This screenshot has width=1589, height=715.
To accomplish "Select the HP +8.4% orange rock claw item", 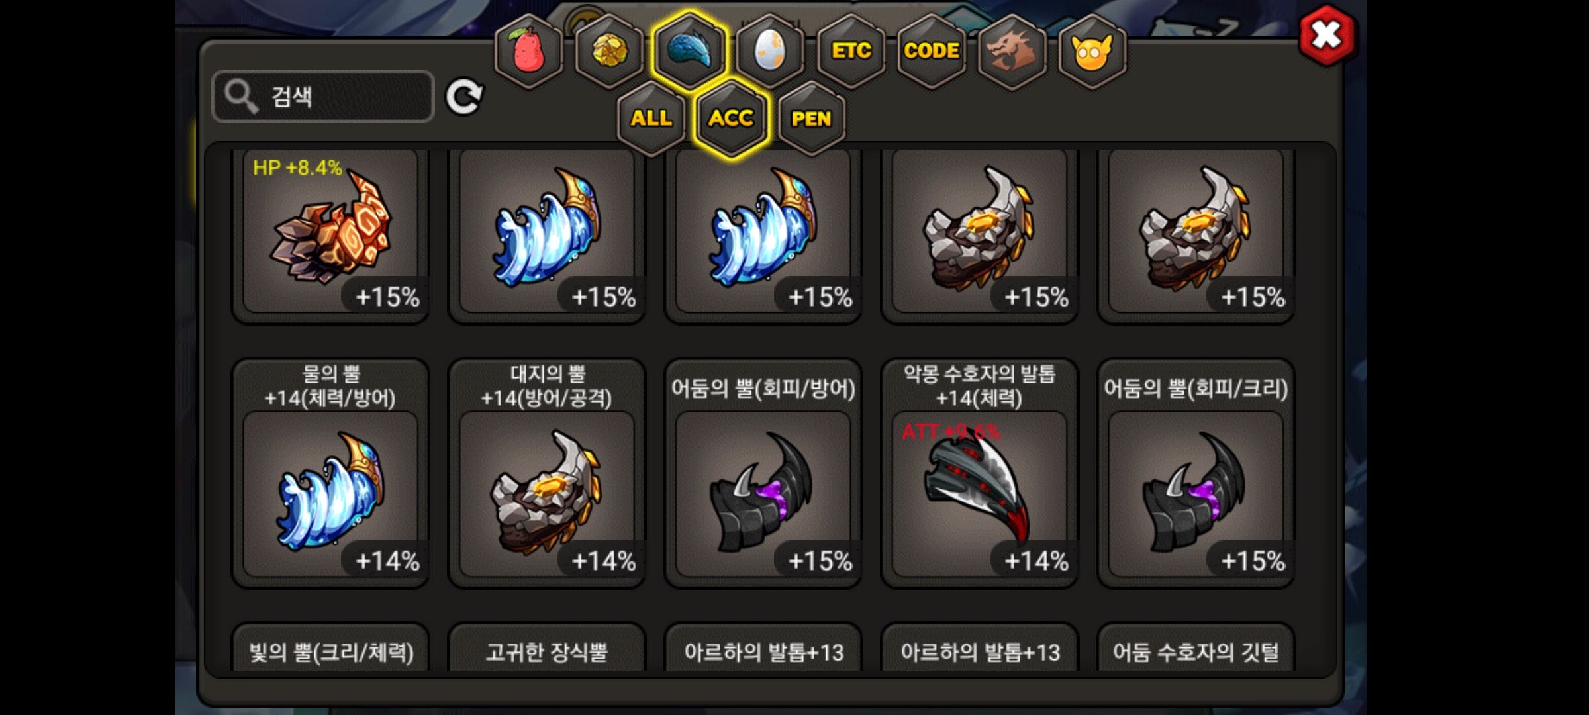I will (x=331, y=234).
